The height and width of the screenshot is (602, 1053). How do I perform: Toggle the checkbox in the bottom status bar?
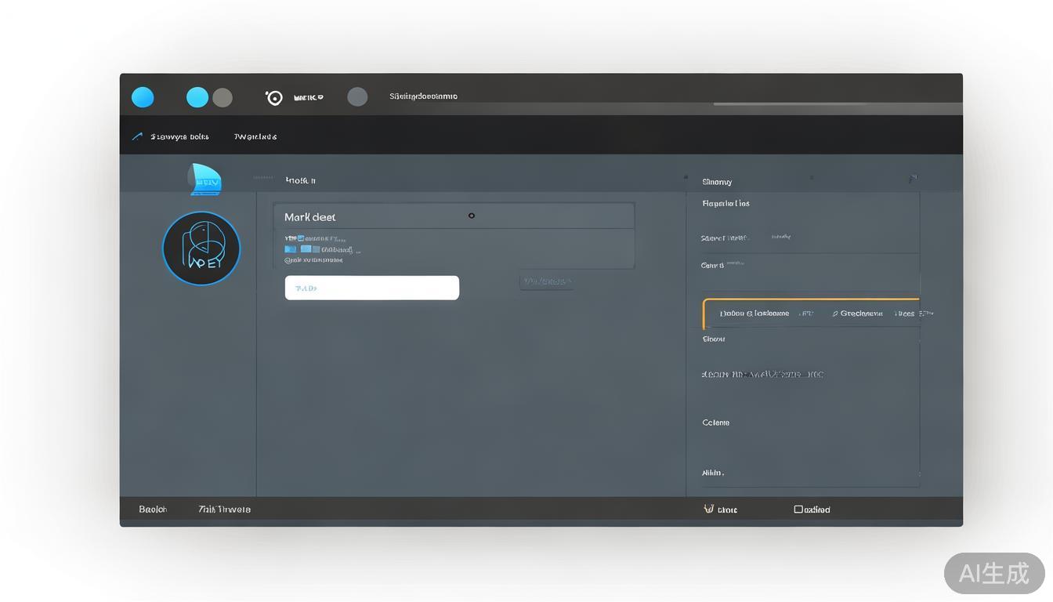click(798, 509)
